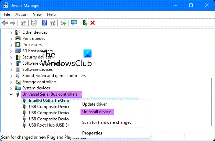Click Properties in the context menu
This screenshot has width=215, height=141.
(x=92, y=133)
